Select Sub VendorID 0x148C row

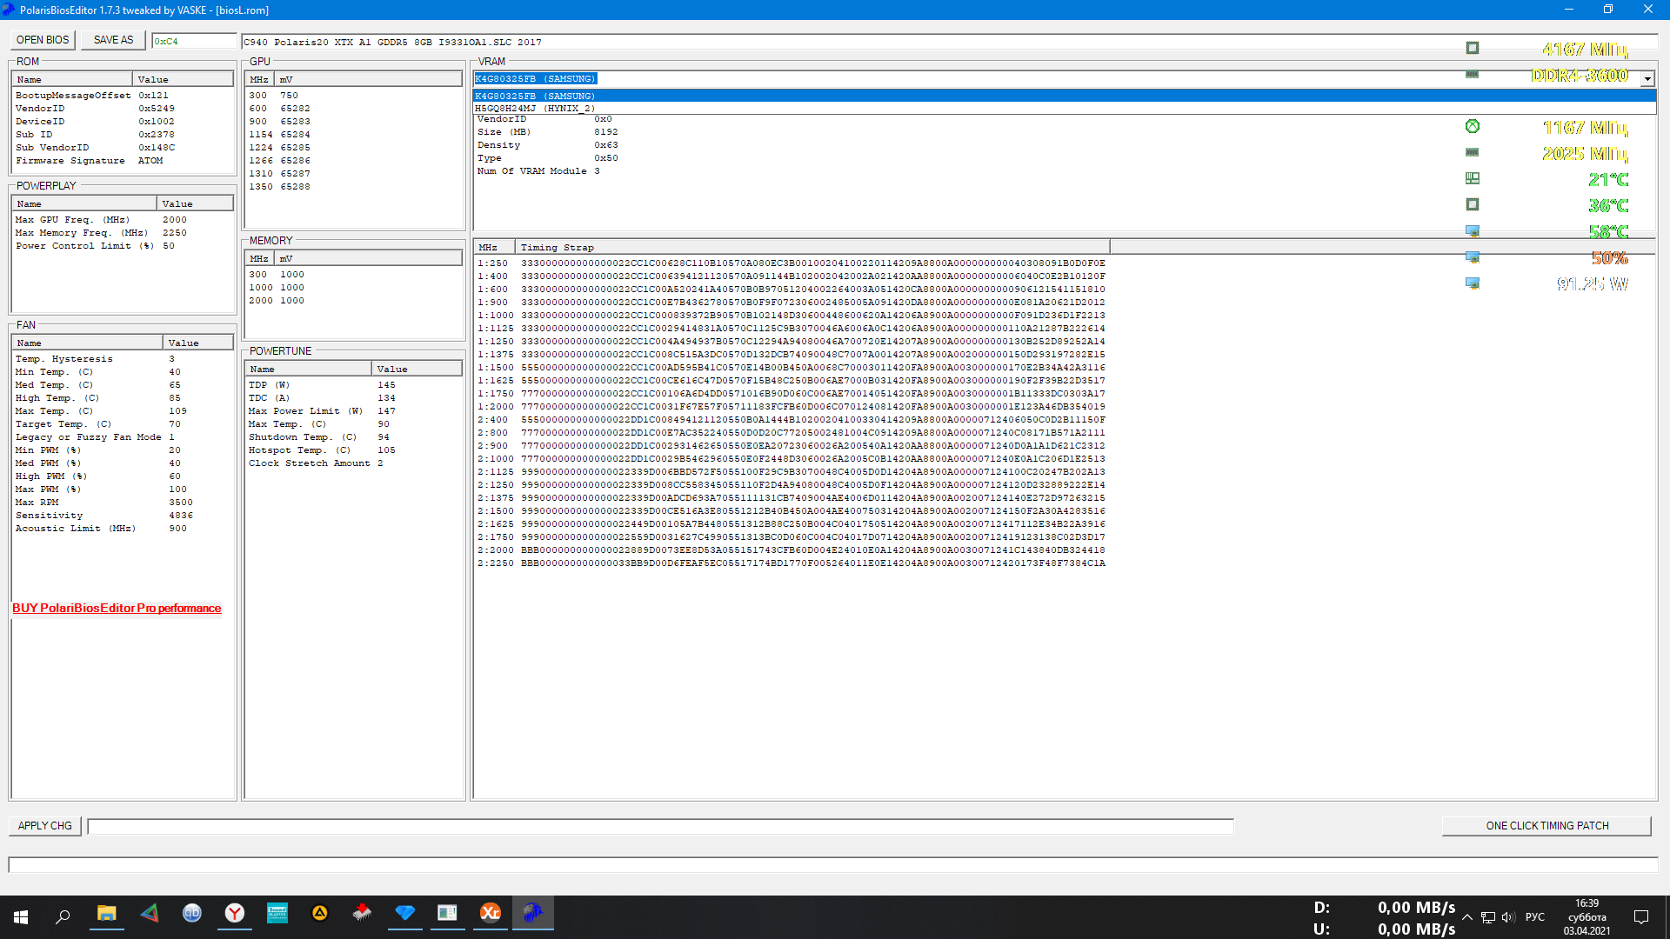(123, 147)
